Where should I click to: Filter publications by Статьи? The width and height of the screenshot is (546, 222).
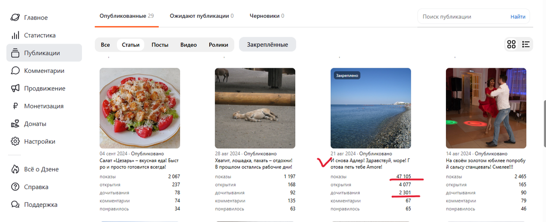[131, 45]
